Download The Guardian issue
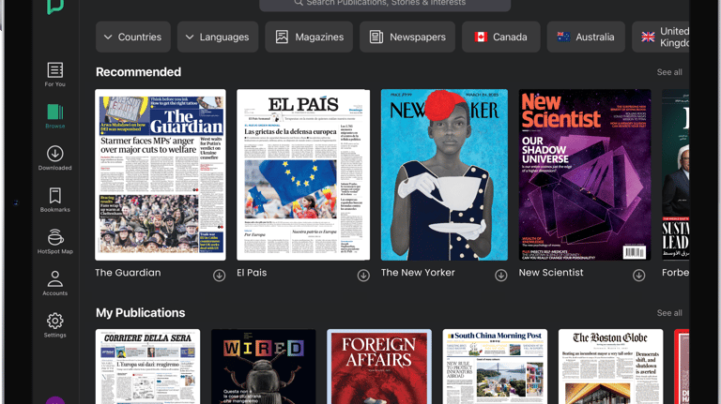Screen dimensions: 721x404 point(220,276)
